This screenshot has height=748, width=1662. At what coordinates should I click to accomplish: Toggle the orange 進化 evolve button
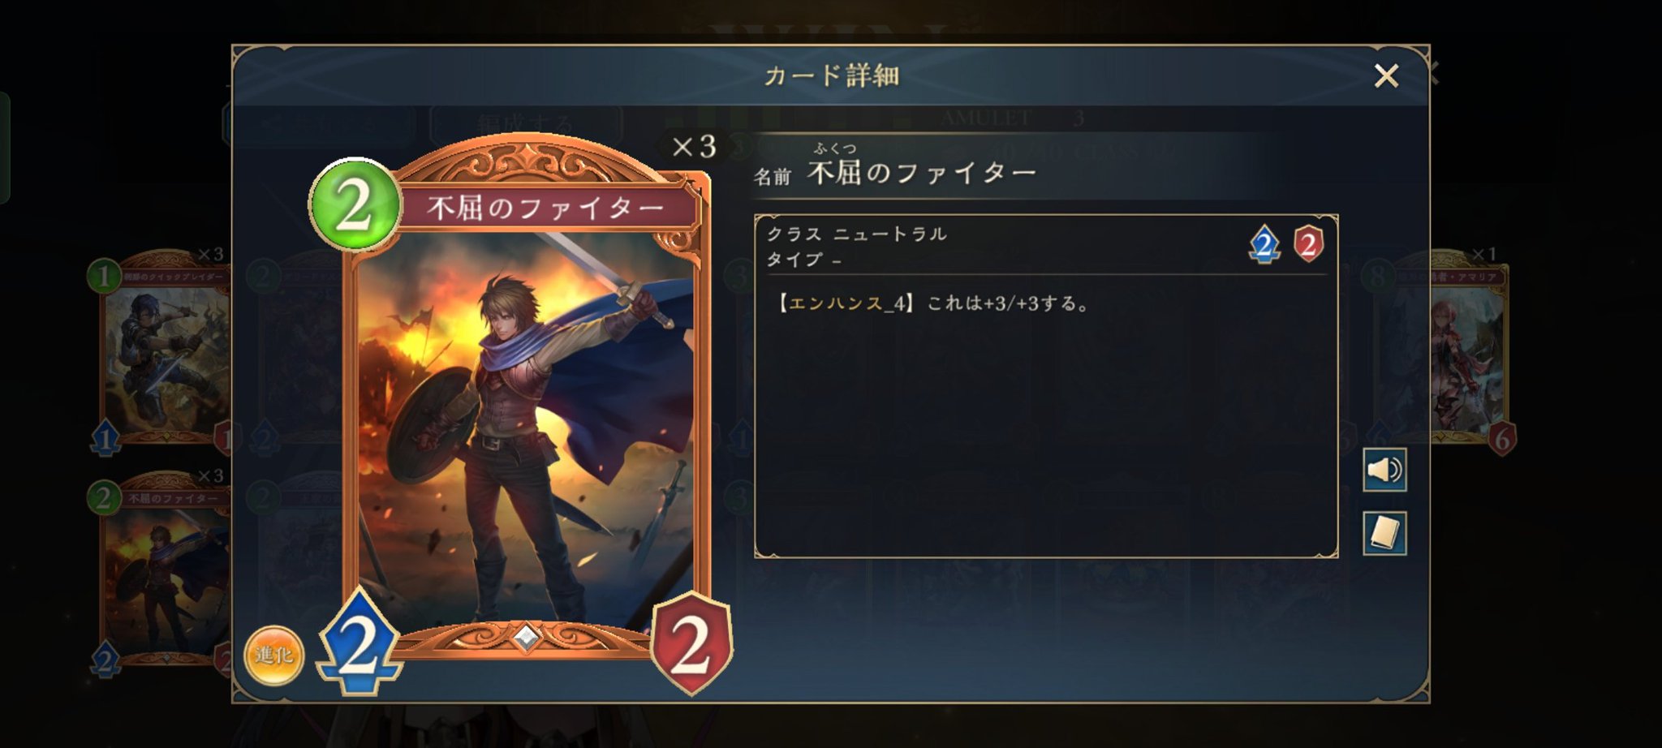pos(274,656)
